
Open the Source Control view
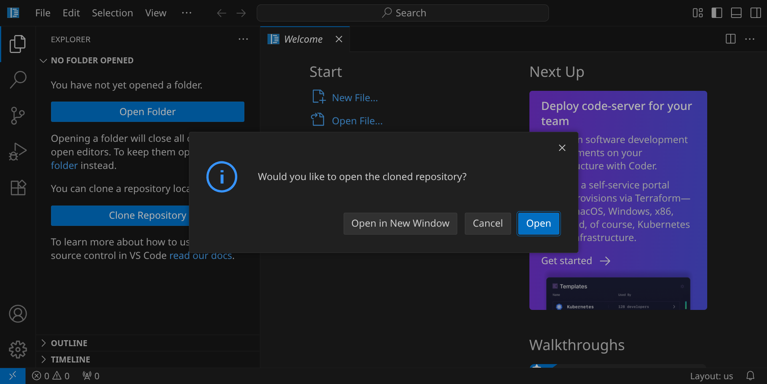18,116
